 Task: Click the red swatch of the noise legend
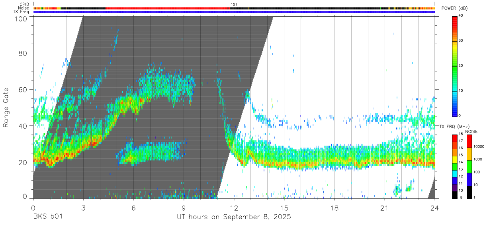(469, 141)
